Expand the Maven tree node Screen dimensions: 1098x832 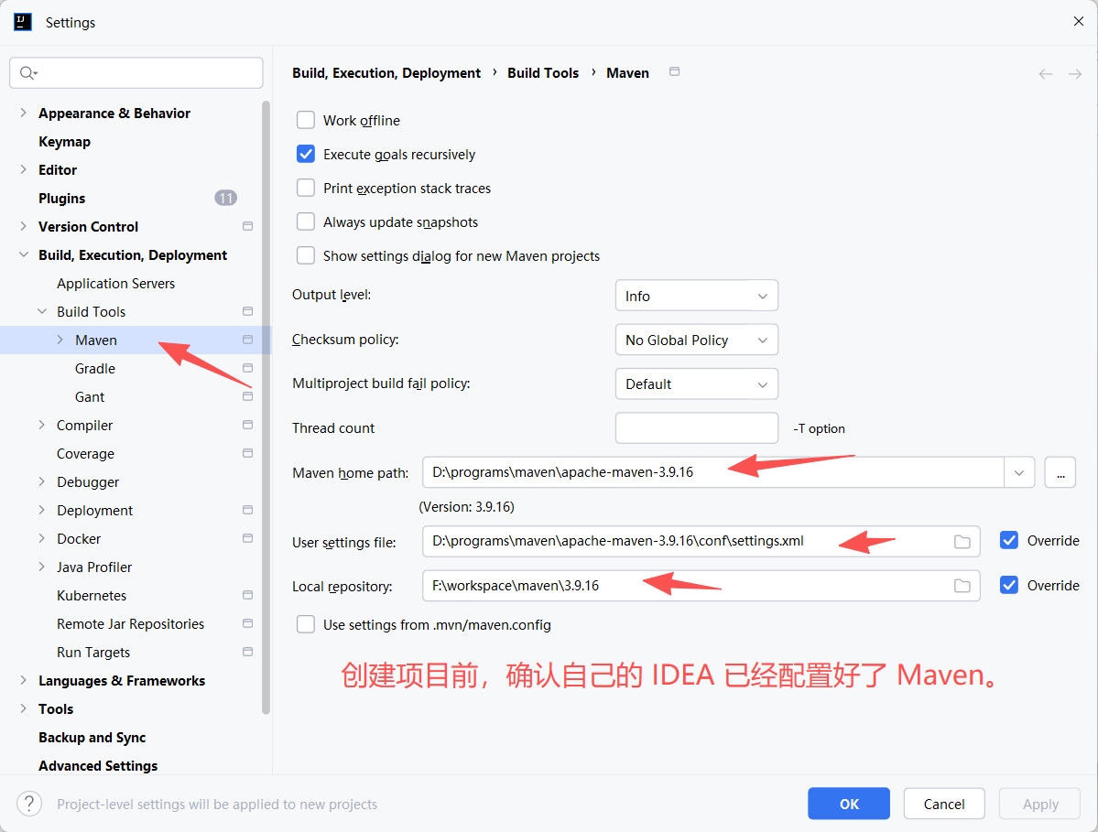(x=60, y=340)
